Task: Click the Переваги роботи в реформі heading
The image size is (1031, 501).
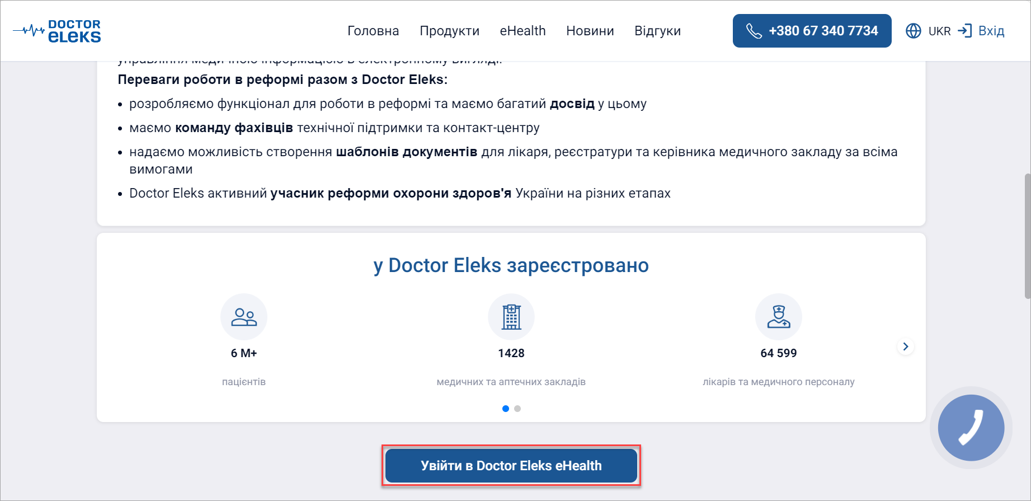Action: (283, 79)
